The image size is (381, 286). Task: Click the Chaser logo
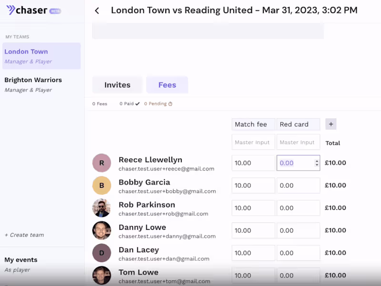click(x=27, y=10)
